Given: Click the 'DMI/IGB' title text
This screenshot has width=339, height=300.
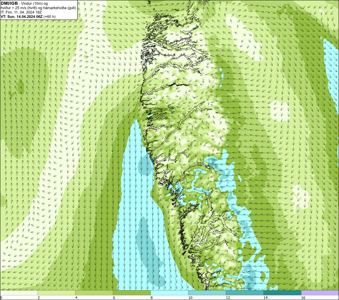Looking at the screenshot, I should pos(9,3).
